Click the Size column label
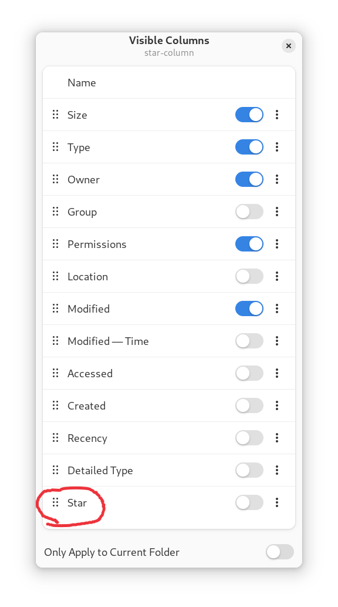This screenshot has height=607, width=338. tap(77, 115)
